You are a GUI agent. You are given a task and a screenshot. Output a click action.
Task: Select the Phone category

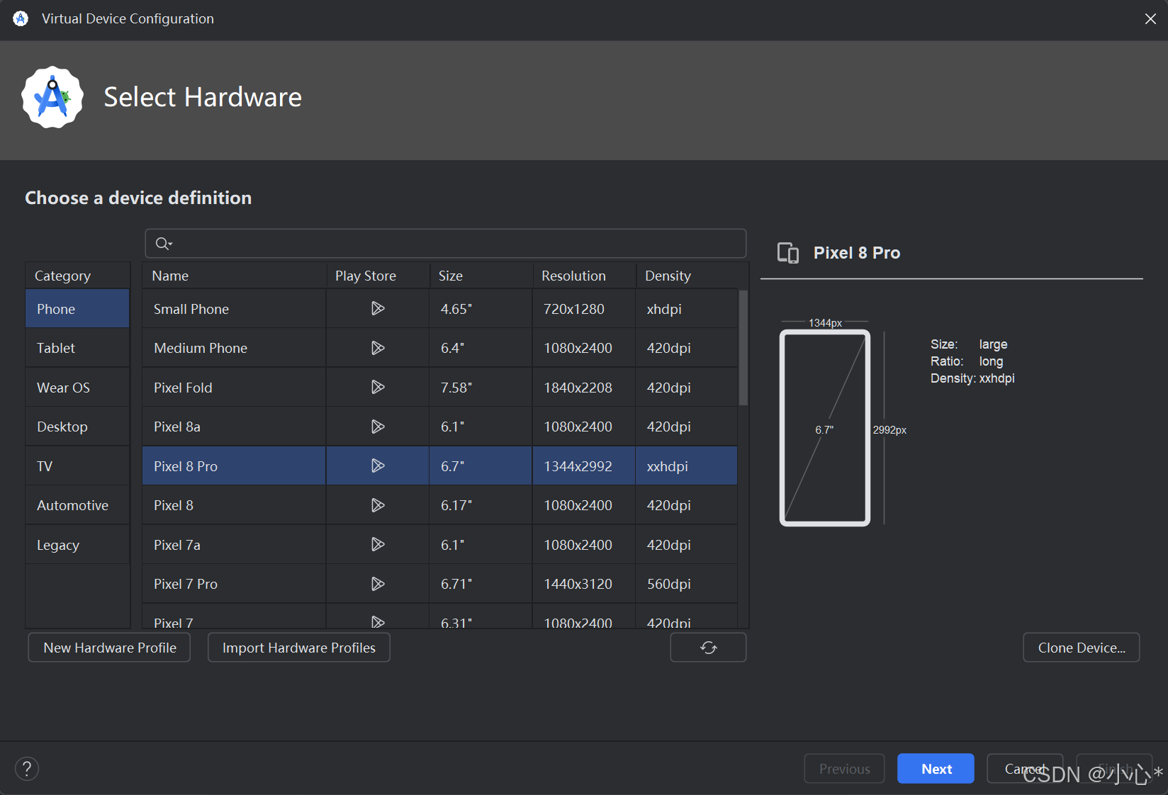click(x=77, y=309)
